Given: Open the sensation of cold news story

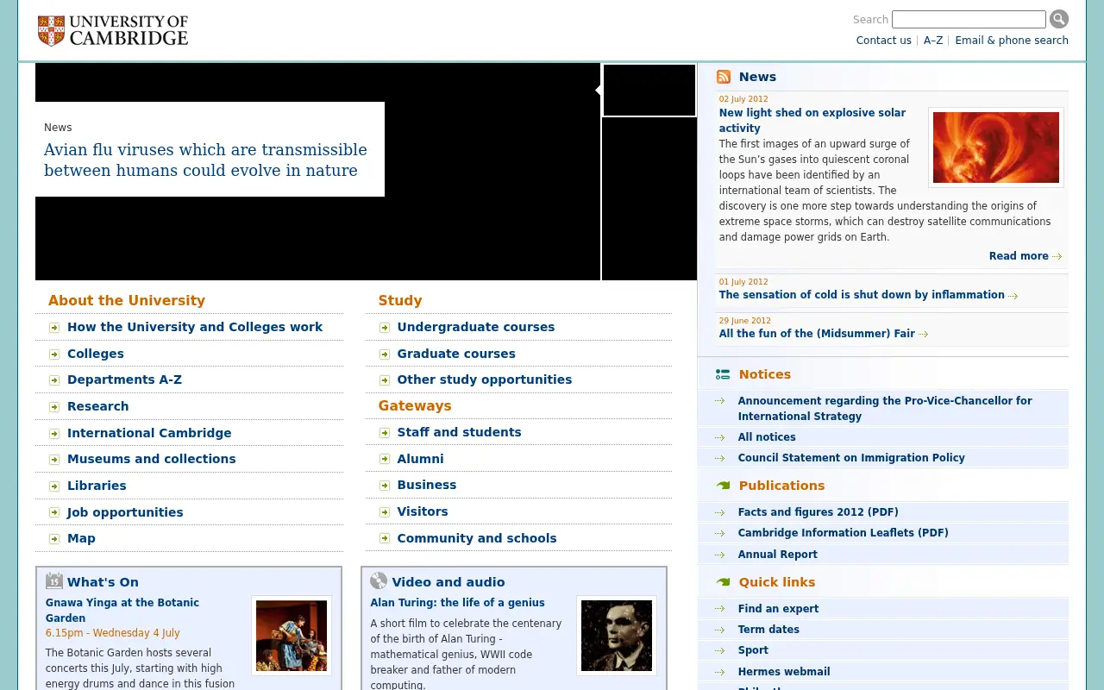Looking at the screenshot, I should [862, 295].
